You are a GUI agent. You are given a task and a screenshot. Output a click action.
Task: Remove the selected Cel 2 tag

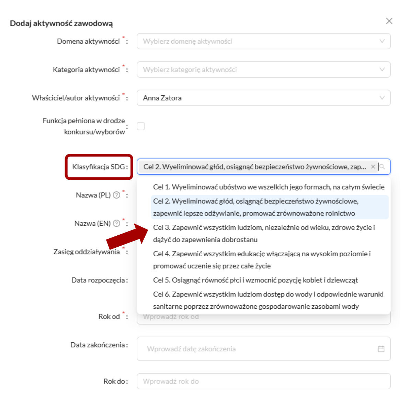pyautogui.click(x=373, y=167)
